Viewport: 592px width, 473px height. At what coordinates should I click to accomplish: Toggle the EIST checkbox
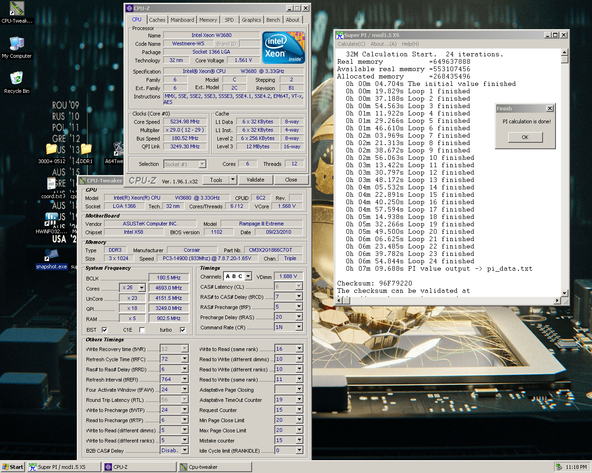pos(105,330)
